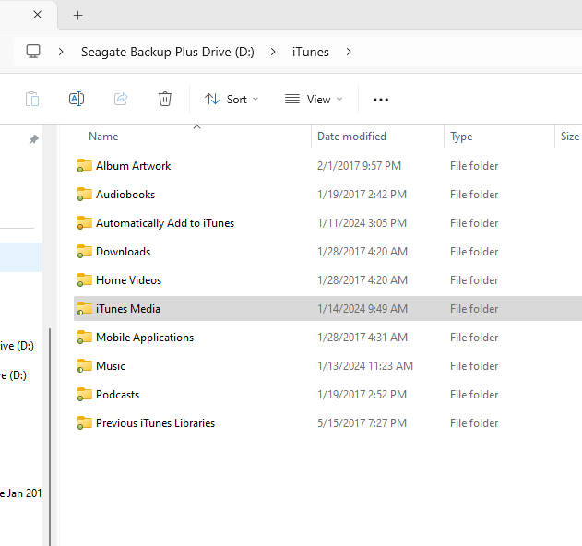Click the Share icon in toolbar
This screenshot has height=546, width=582.
coord(121,99)
